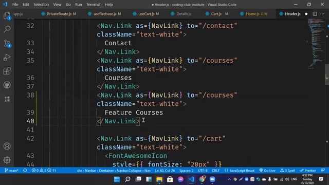Open the activity bar icon below GitHub

click(x=7, y=99)
